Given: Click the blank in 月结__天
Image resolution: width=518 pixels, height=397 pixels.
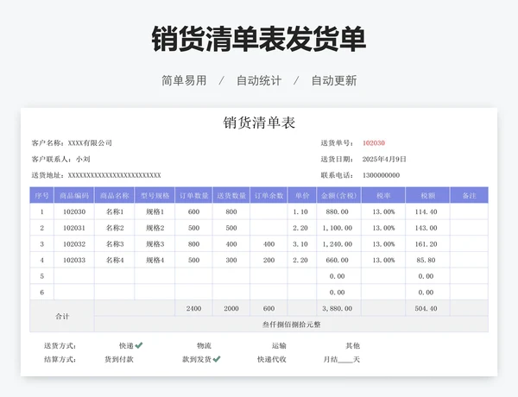Looking at the screenshot, I should (345, 360).
